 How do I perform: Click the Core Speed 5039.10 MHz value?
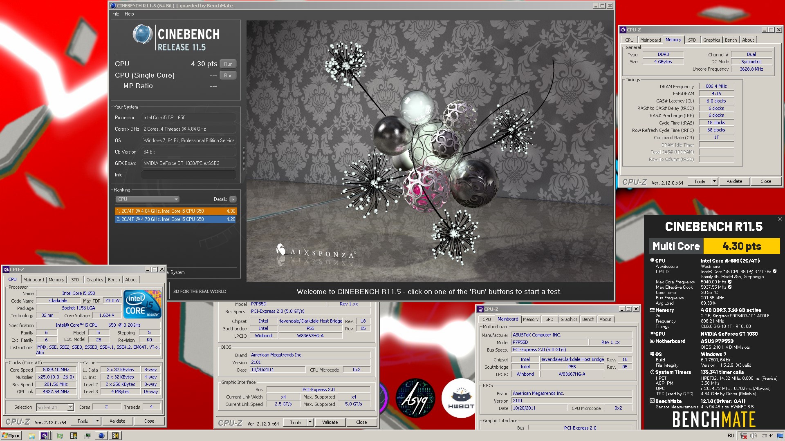(x=56, y=370)
